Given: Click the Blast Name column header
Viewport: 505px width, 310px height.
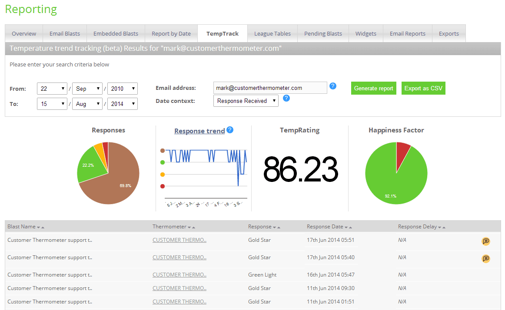Looking at the screenshot, I should point(22,227).
